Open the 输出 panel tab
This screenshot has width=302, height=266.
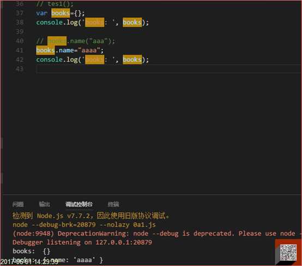tap(45, 204)
